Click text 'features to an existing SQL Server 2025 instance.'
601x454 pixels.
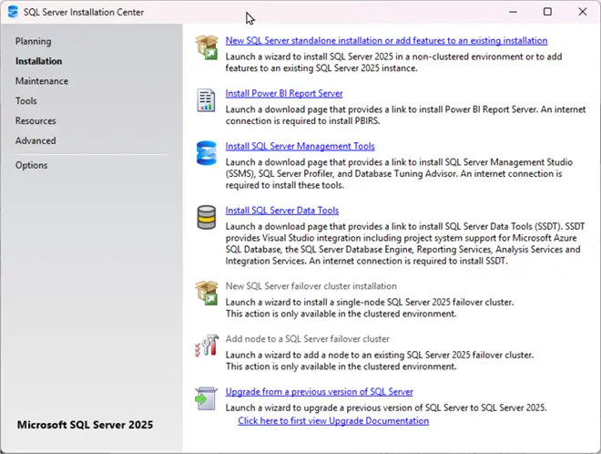pos(321,68)
